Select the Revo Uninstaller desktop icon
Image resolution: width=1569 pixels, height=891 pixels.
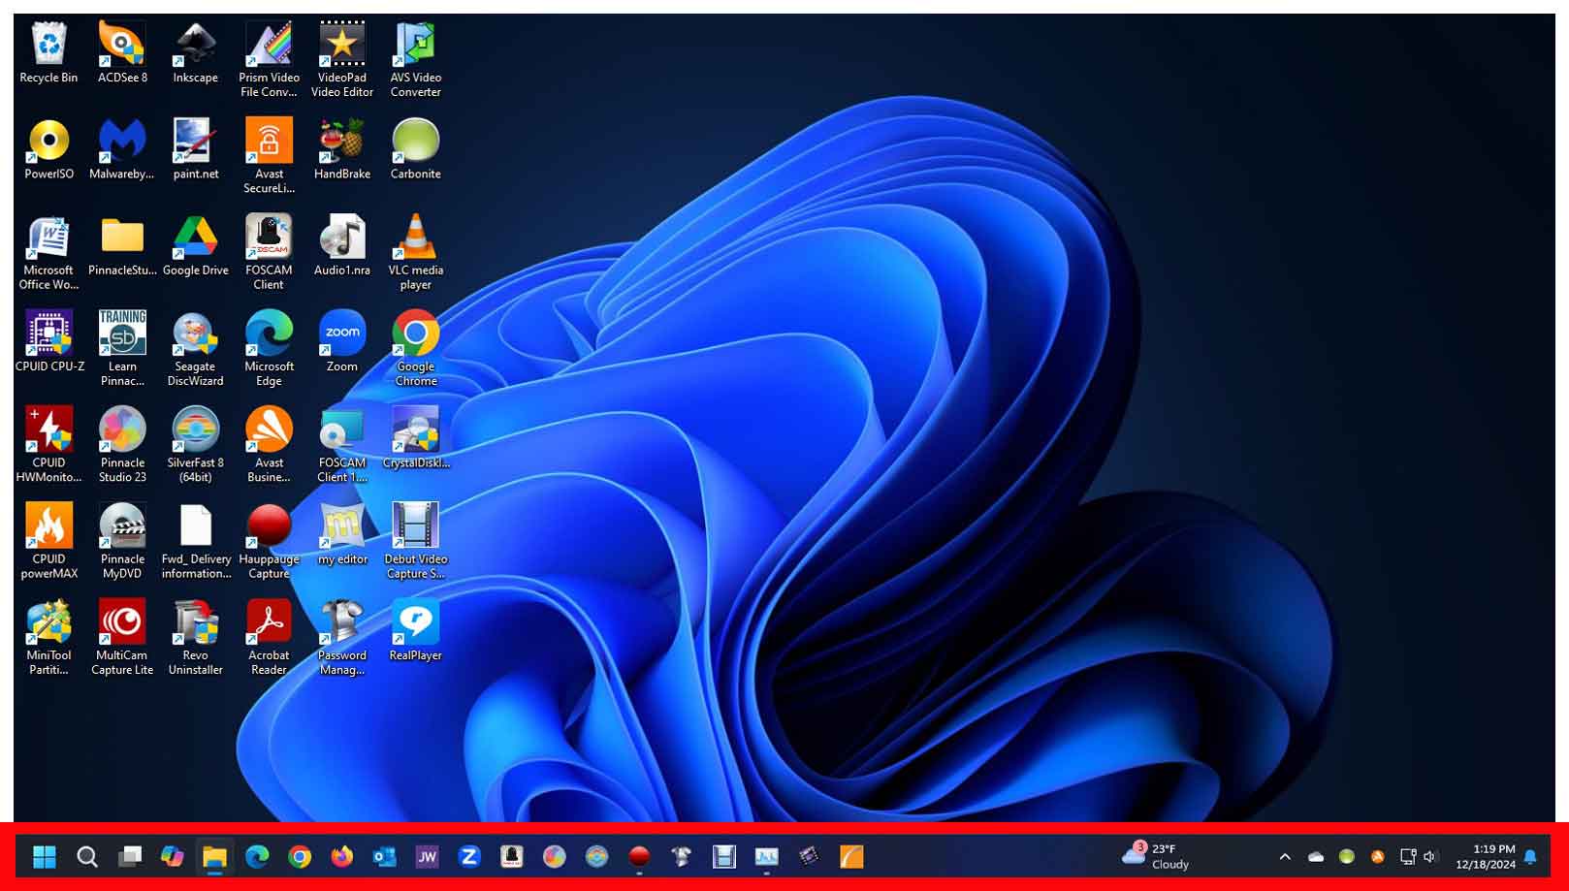pos(195,636)
